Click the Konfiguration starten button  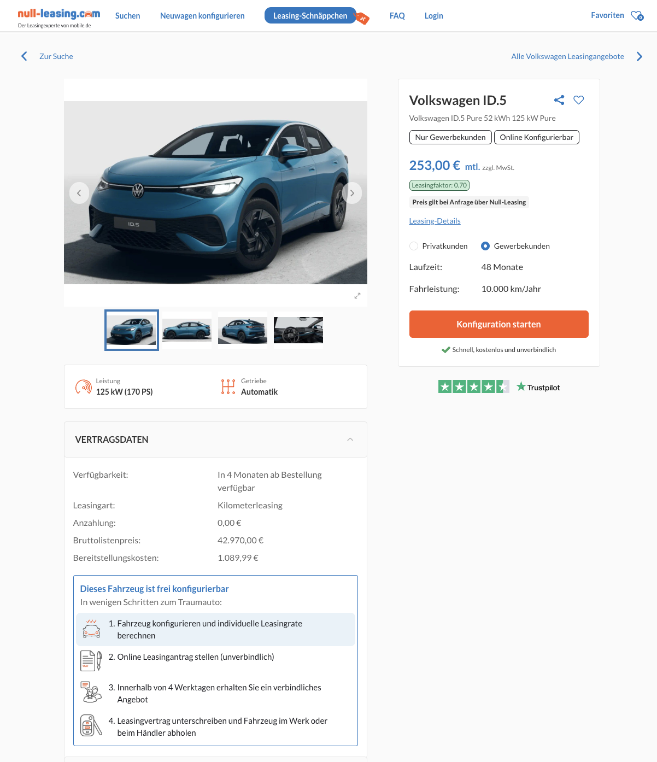tap(498, 324)
